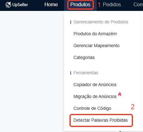Open the Pedidos menu
Viewport: 143px width, 132px height.
112,5
